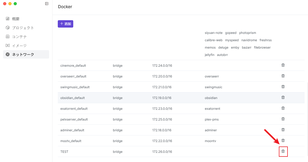Go to プロジェクト in the sidebar
308x162 pixels.
(23, 28)
